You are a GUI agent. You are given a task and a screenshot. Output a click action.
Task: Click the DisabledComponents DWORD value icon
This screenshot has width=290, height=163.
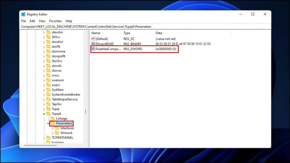[x=93, y=49]
